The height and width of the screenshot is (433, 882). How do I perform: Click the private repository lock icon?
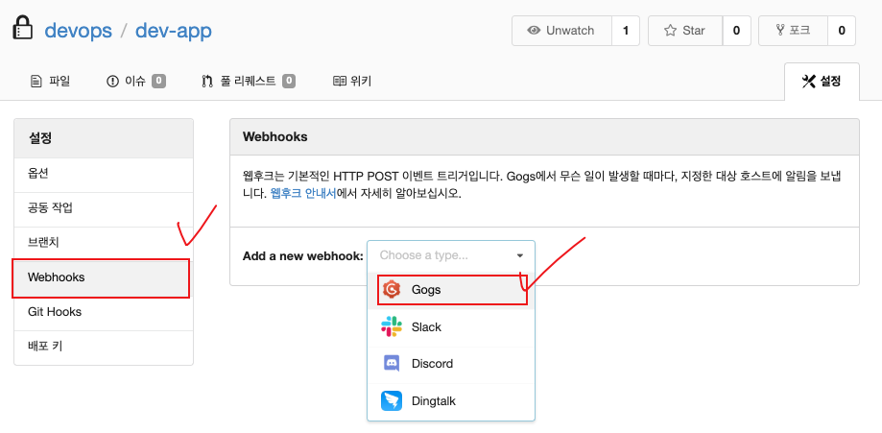pyautogui.click(x=23, y=28)
